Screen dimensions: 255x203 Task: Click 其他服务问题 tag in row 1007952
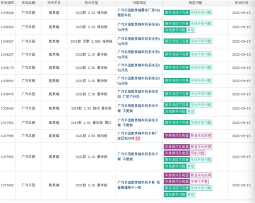click(x=175, y=166)
